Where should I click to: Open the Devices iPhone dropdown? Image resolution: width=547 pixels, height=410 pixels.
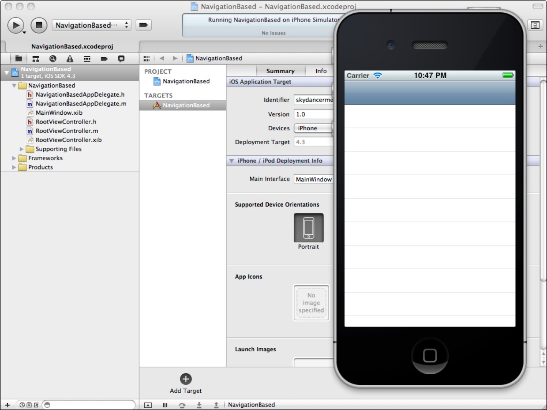(313, 128)
